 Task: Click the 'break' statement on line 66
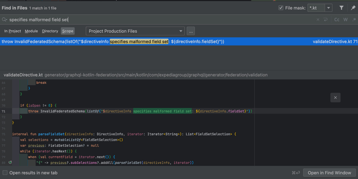[41, 83]
